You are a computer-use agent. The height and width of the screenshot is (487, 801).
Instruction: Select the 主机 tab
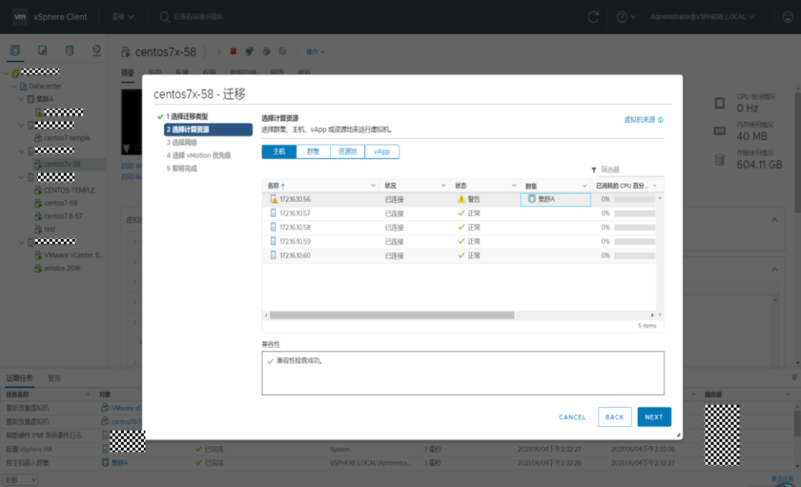pos(279,152)
